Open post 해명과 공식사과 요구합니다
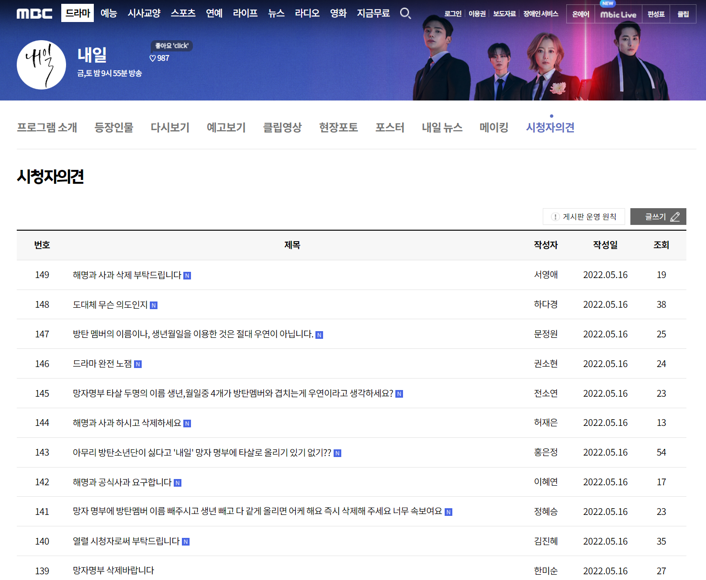 tap(122, 482)
